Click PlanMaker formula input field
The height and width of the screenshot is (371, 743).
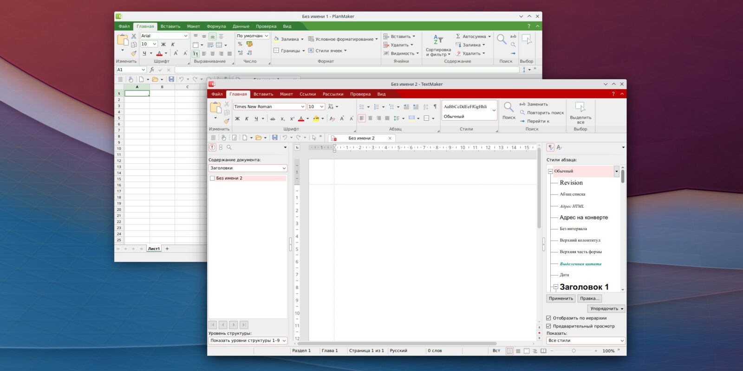click(347, 70)
